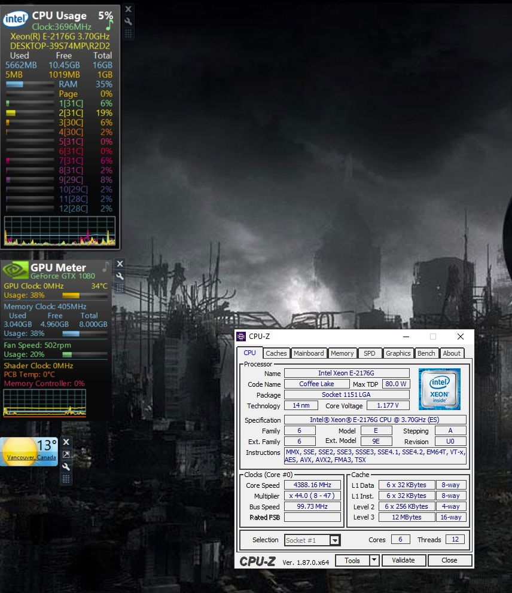This screenshot has width=512, height=593.
Task: Switch to the Caches tab
Action: click(276, 353)
